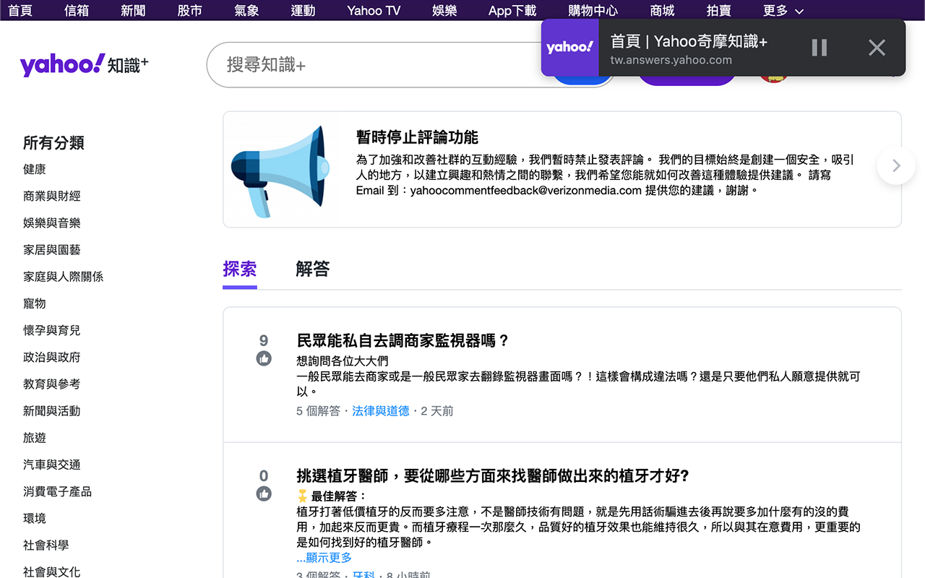Select 教育與參考 category

52,384
